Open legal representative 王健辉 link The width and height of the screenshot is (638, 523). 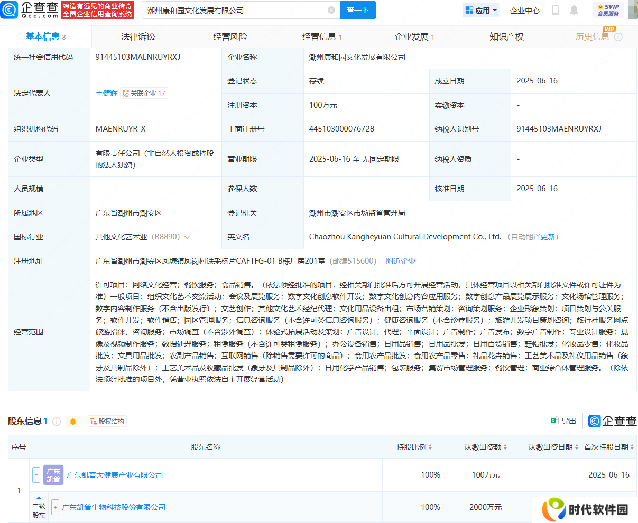coord(106,93)
